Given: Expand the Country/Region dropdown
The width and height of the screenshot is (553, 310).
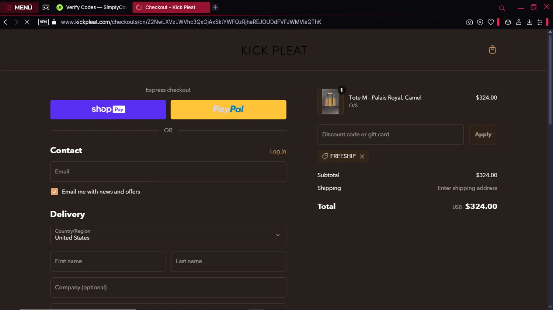Looking at the screenshot, I should pyautogui.click(x=168, y=235).
